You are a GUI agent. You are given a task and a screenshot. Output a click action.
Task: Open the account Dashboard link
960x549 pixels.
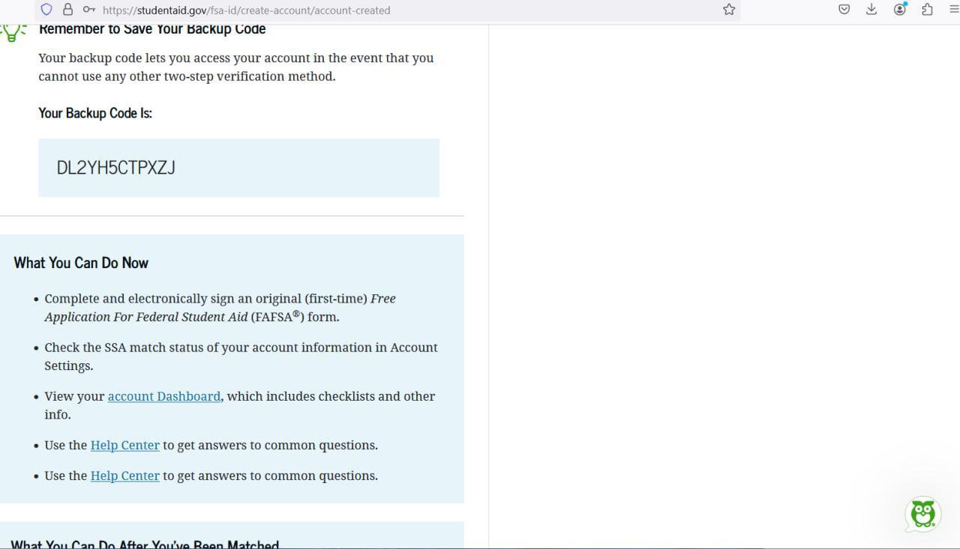point(164,396)
